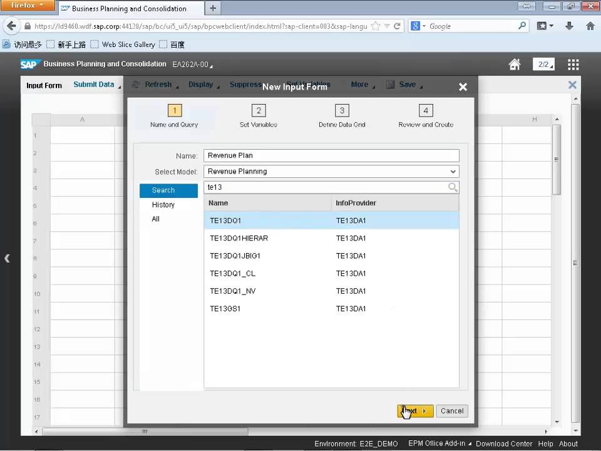This screenshot has width=601, height=451.
Task: Open the Download Center link
Action: tap(503, 443)
